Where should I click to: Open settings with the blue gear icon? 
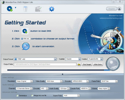pyautogui.click(x=51, y=9)
